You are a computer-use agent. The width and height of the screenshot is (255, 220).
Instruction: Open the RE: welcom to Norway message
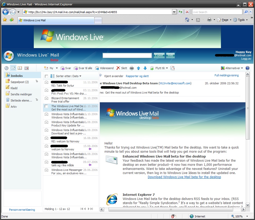point(71,140)
